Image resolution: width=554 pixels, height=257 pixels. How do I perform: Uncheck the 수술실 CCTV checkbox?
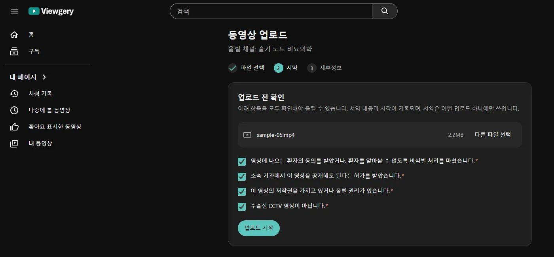242,206
